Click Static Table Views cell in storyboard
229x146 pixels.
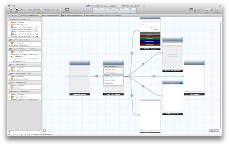[113, 69]
